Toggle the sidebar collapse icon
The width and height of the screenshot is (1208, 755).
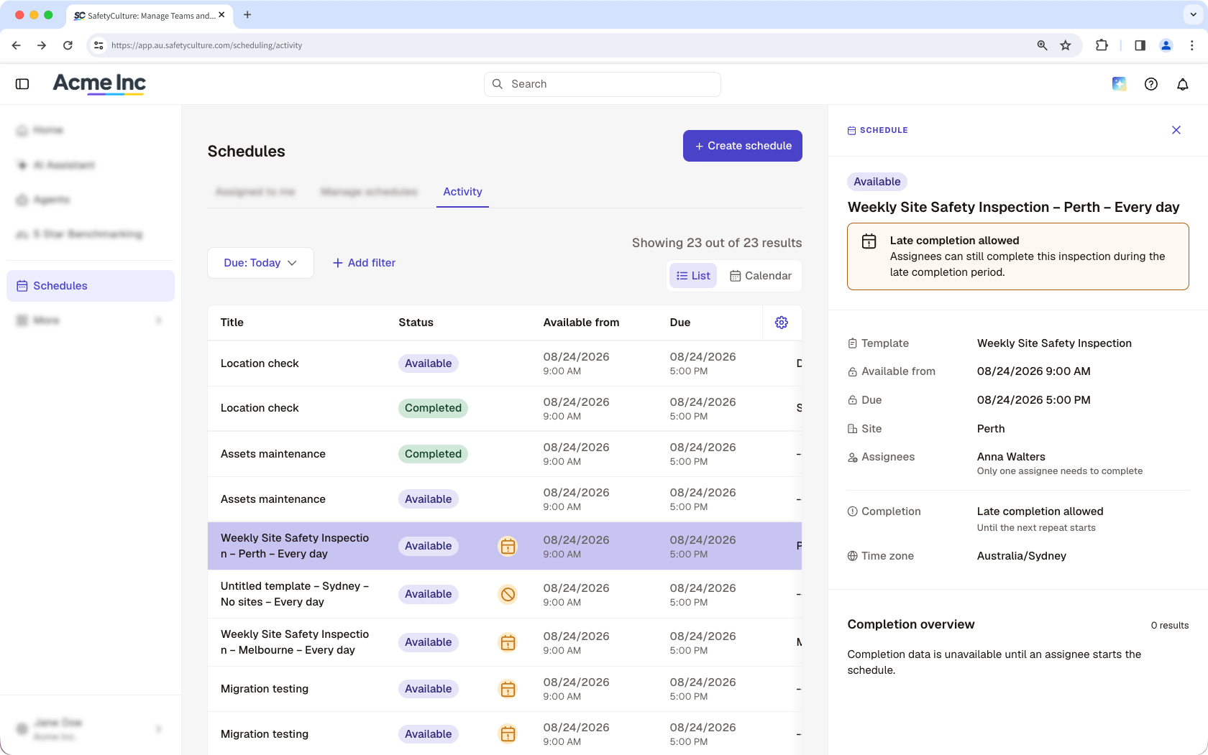22,84
